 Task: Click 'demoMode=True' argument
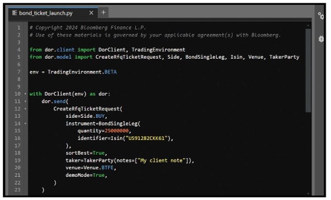(85, 175)
